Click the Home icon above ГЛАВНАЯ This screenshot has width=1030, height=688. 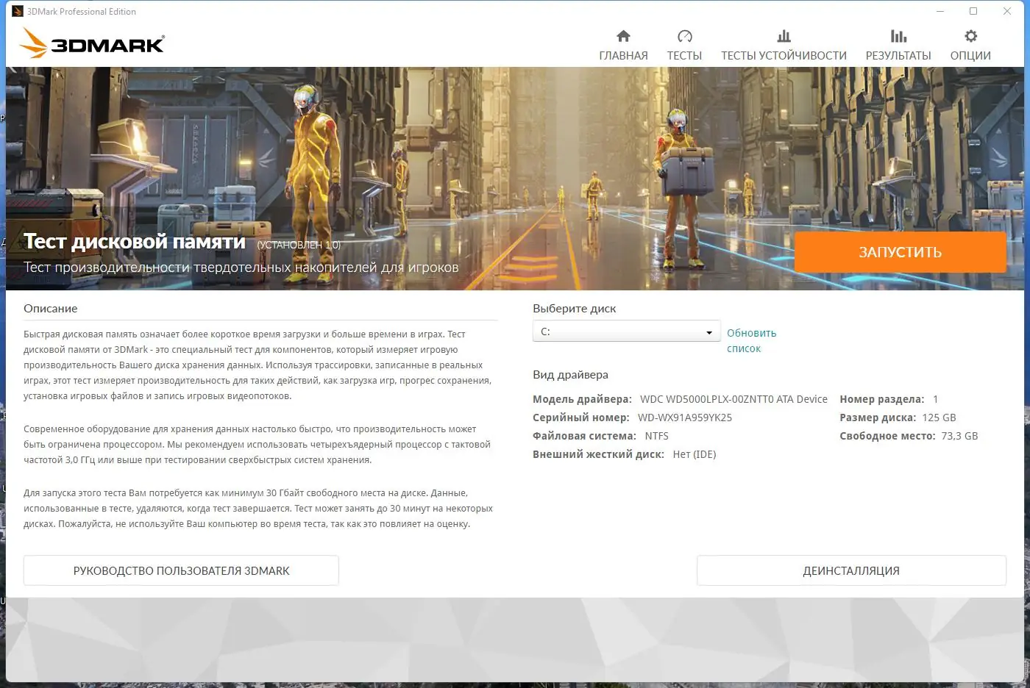click(x=622, y=35)
